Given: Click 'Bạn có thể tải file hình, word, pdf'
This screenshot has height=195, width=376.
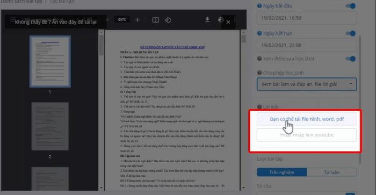Looking at the screenshot, I should [x=307, y=119].
